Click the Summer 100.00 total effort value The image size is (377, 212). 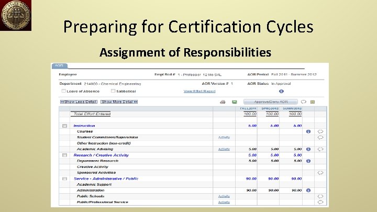point(295,114)
